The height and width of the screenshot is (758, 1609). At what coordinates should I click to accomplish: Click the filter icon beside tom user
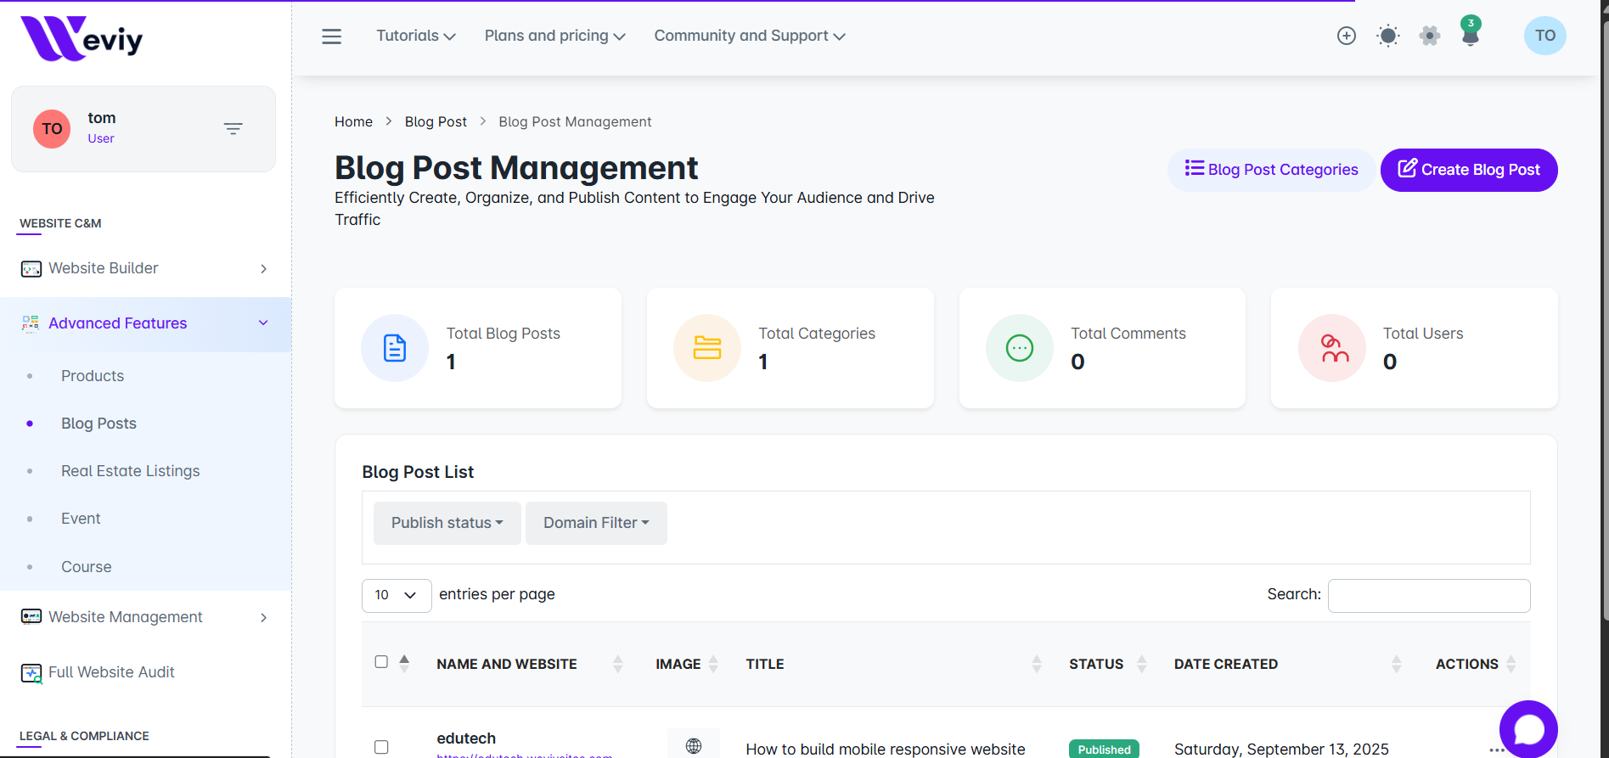tap(233, 129)
